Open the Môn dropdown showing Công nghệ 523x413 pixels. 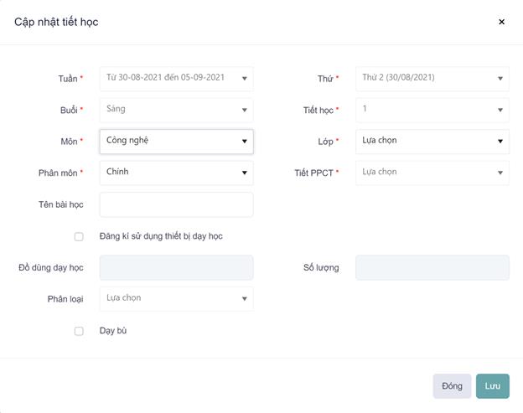(176, 141)
